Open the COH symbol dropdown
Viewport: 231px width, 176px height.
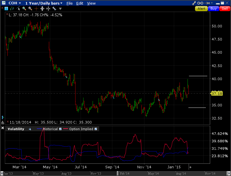[15, 3]
